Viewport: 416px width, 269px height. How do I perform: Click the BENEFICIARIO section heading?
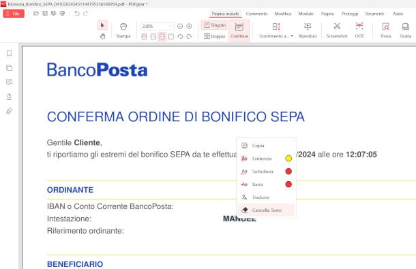click(75, 264)
